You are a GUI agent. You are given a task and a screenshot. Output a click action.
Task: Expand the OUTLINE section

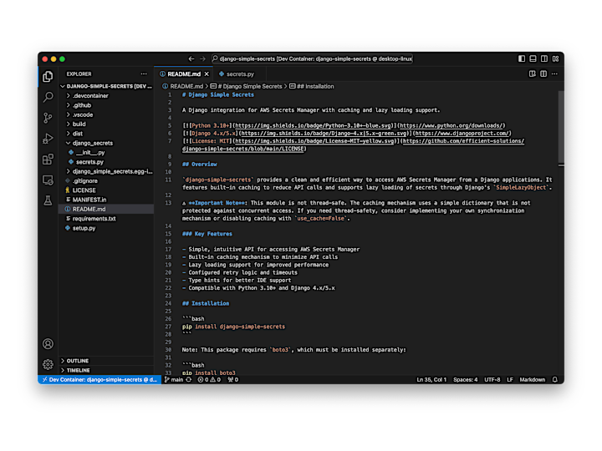(106, 361)
